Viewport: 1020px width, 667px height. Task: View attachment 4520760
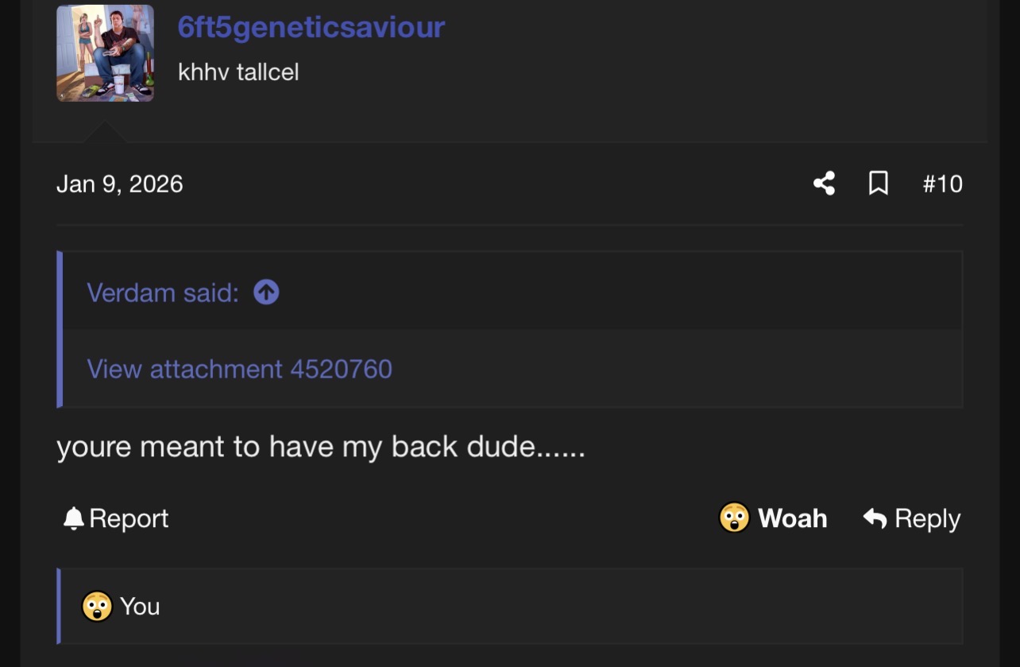tap(239, 369)
